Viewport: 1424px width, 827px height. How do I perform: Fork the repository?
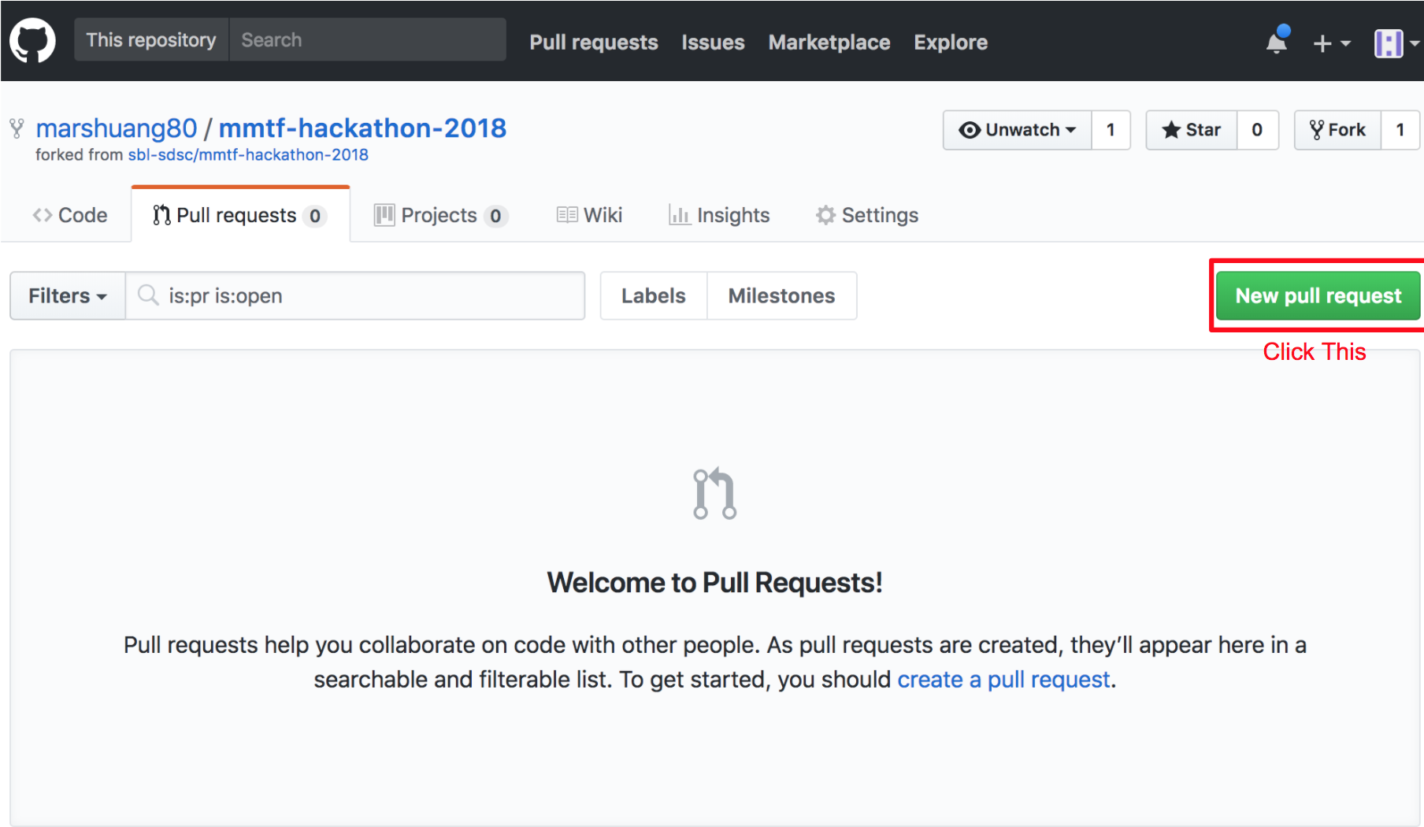click(x=1337, y=130)
